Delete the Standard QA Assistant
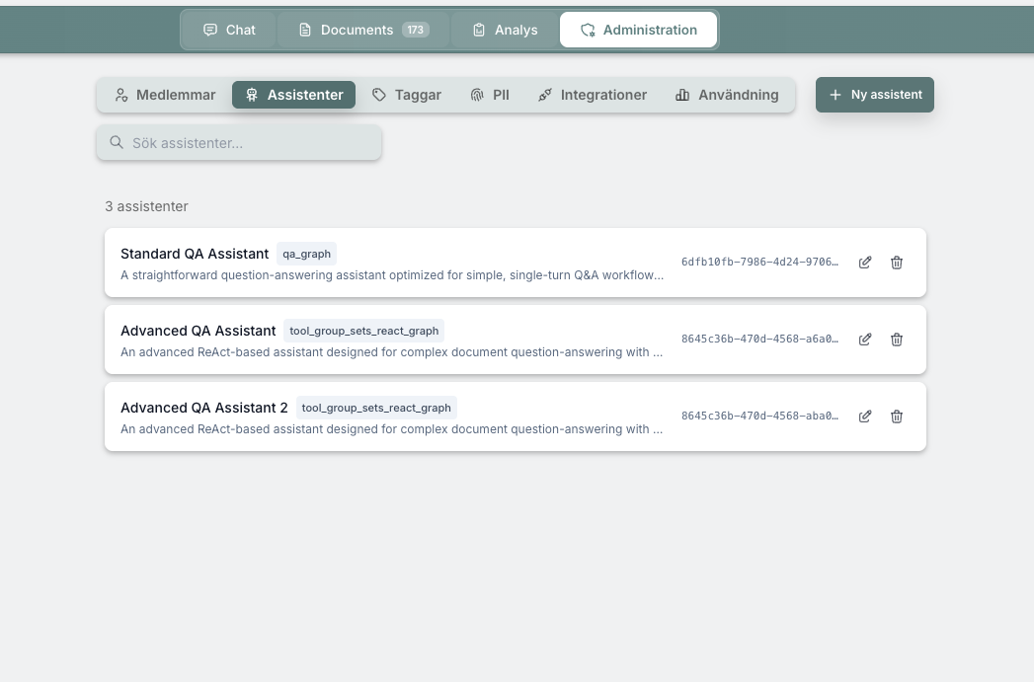The image size is (1034, 682). (x=896, y=263)
